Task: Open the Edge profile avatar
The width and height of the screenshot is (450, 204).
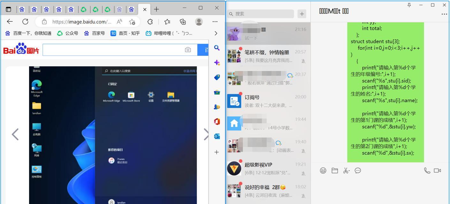Action: pyautogui.click(x=199, y=22)
